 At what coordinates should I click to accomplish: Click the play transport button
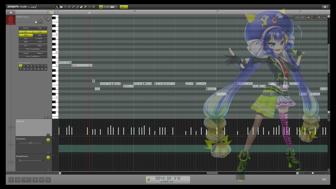pos(26,180)
